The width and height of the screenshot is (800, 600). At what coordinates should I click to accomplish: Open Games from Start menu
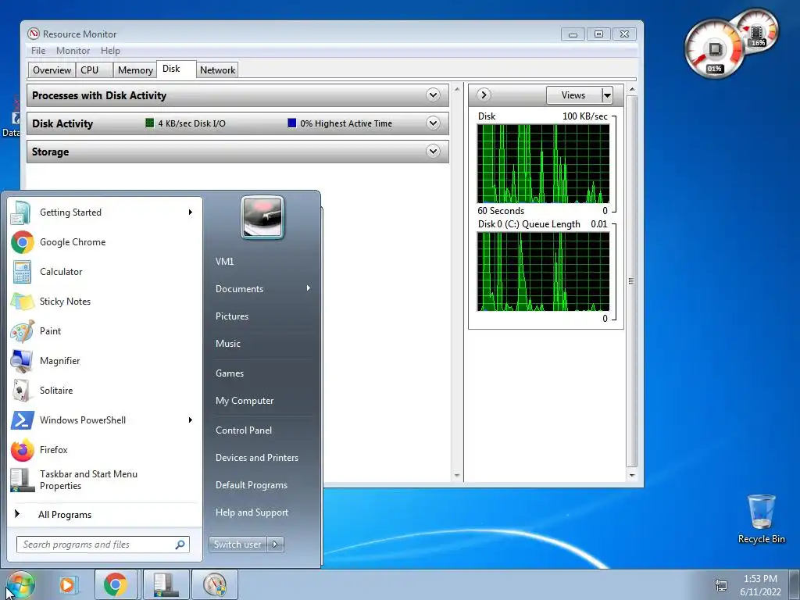click(230, 373)
